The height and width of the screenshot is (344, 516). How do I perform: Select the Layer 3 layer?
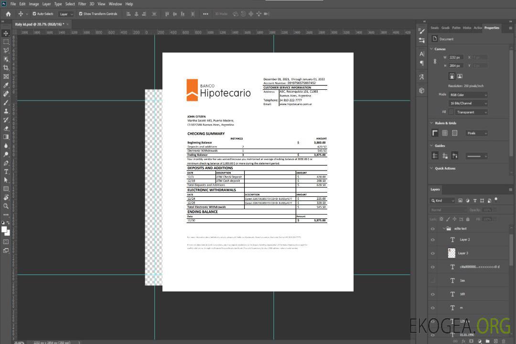pos(463,253)
